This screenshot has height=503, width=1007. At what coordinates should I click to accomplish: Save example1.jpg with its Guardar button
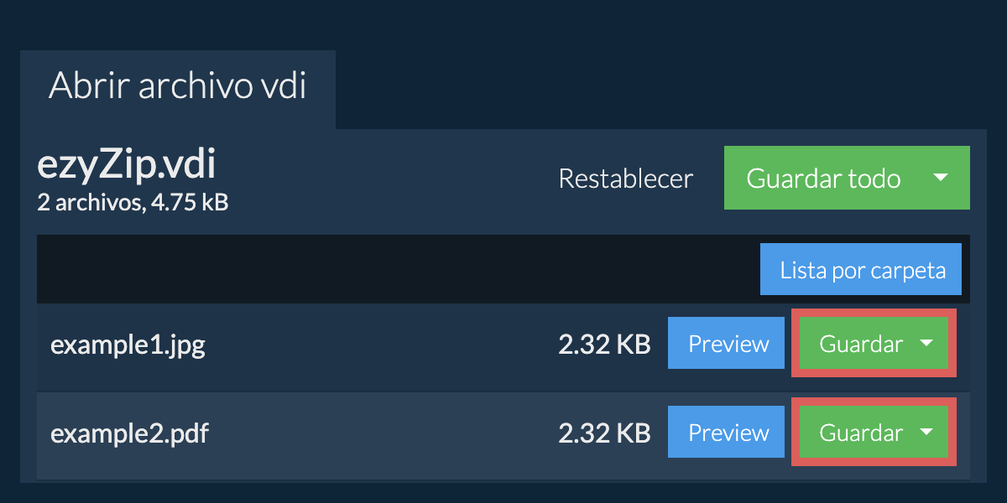point(861,344)
